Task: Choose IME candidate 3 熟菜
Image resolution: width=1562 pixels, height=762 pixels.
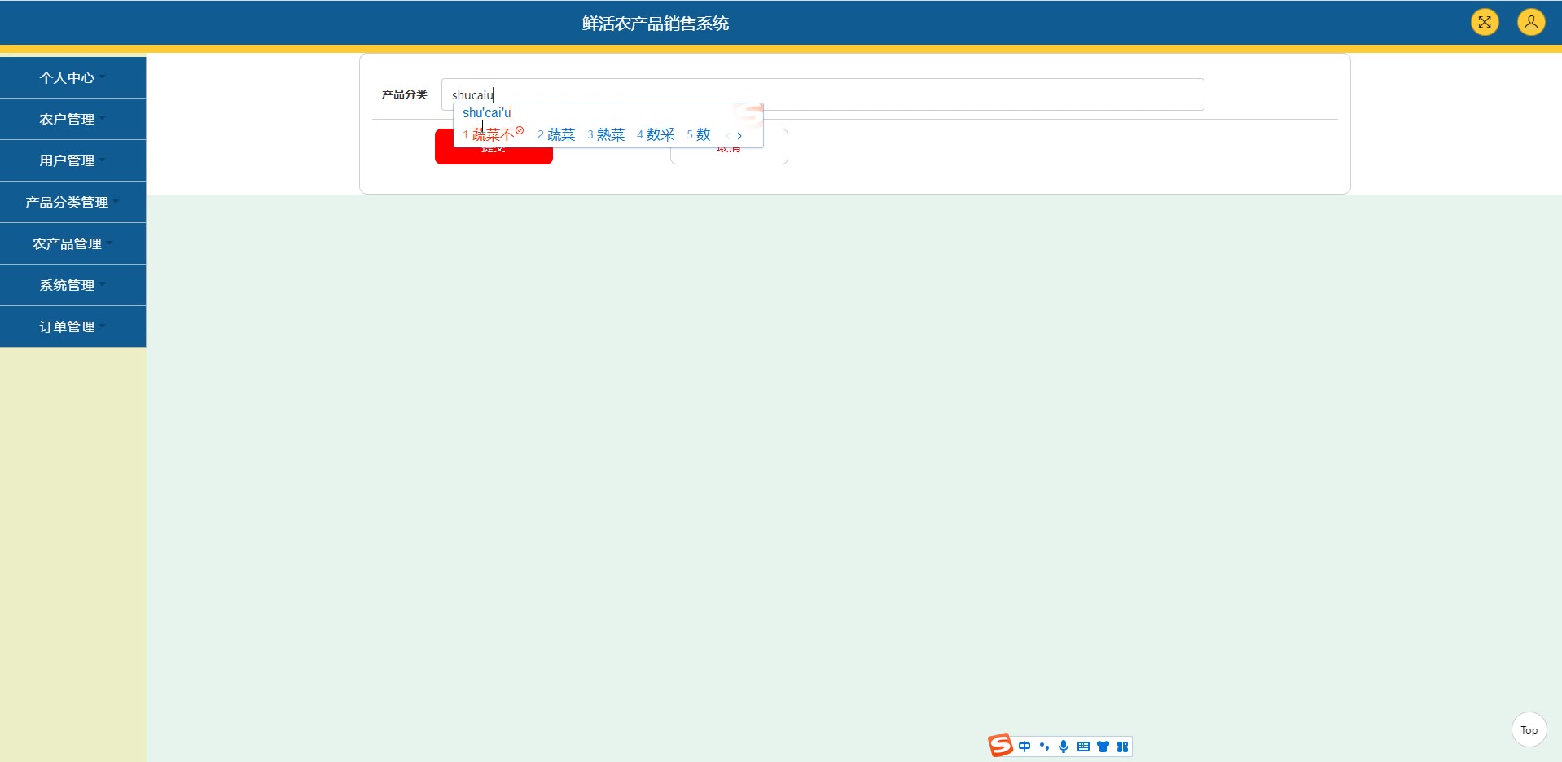Action: click(x=606, y=134)
